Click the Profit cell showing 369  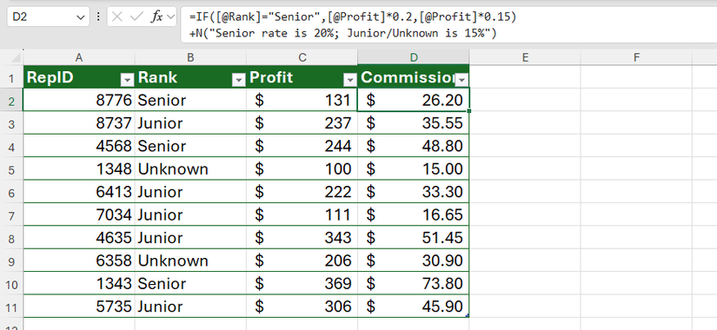click(302, 283)
